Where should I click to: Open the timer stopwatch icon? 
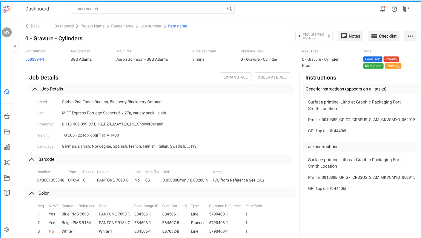394,9
